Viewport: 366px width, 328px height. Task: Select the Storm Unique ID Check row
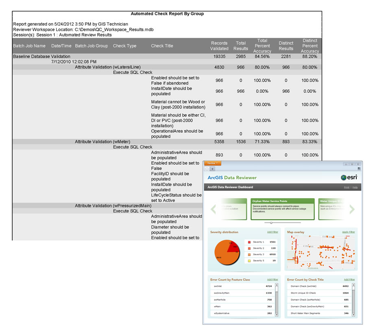tap(319, 293)
